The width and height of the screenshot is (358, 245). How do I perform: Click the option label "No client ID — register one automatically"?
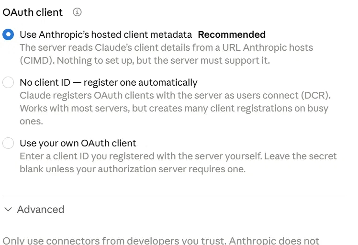tap(109, 82)
